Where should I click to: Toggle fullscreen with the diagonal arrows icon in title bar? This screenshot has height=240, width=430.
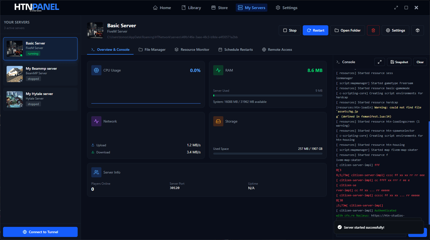click(x=396, y=8)
